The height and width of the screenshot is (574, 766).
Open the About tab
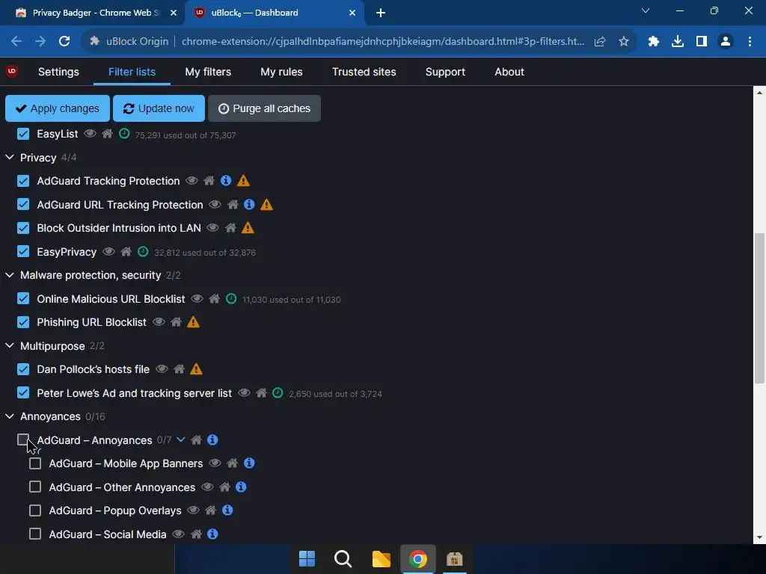point(509,72)
